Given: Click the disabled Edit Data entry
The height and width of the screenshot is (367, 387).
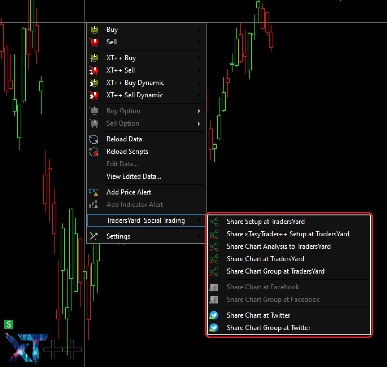Looking at the screenshot, I should click(146, 164).
